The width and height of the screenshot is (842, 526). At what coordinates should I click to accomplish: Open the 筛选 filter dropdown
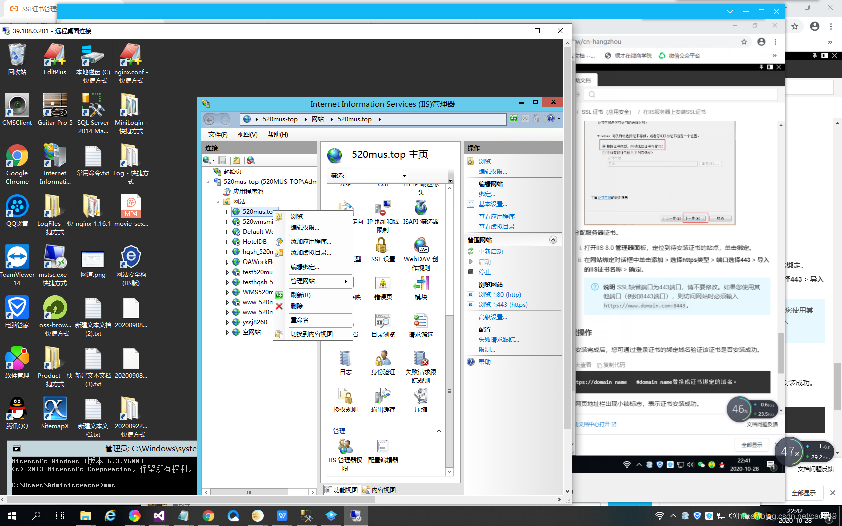tap(404, 176)
